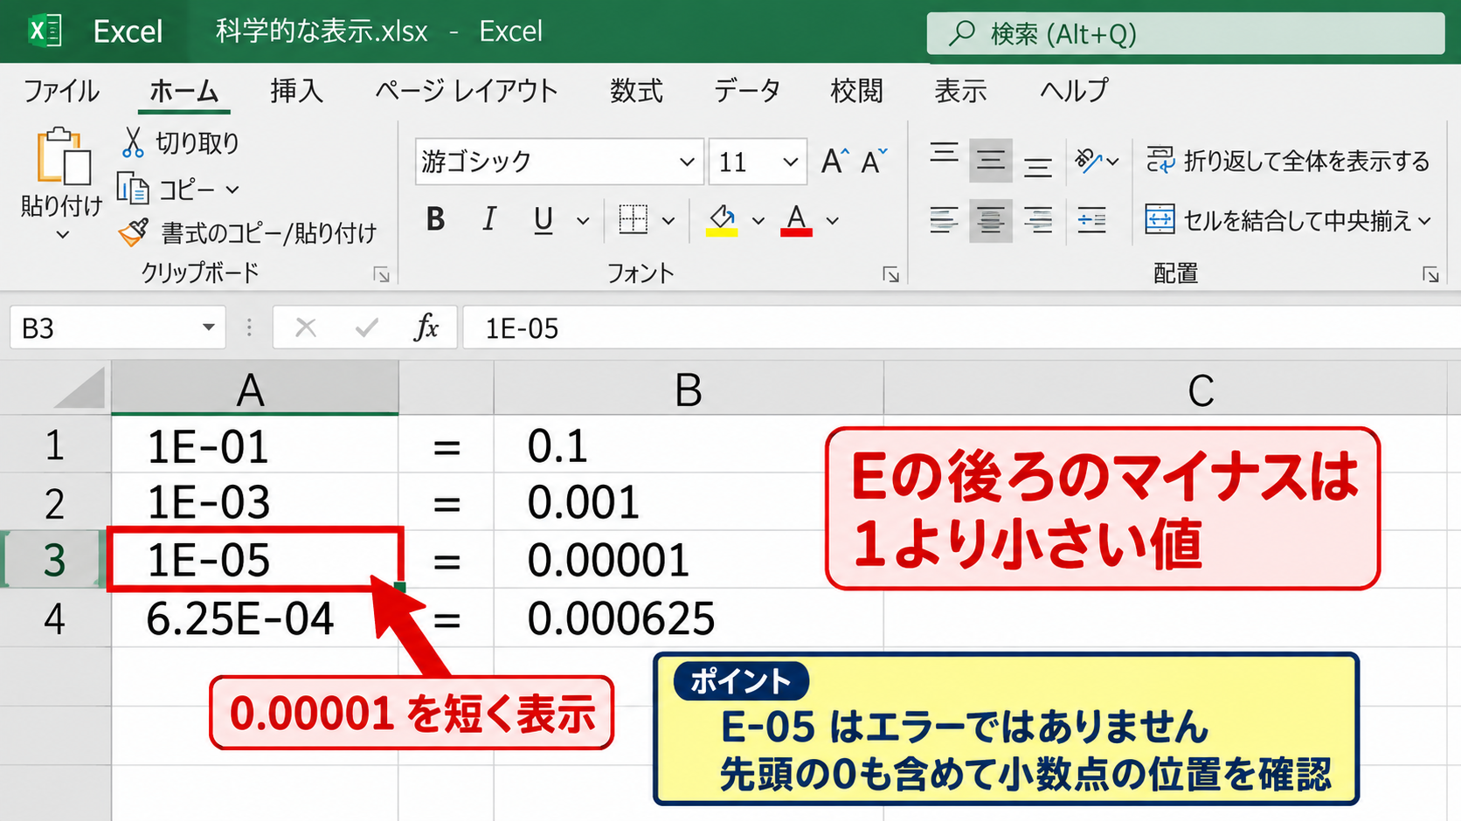Click the copy icon

pyautogui.click(x=133, y=189)
